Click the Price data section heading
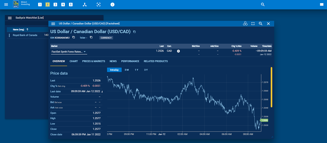 (59, 73)
